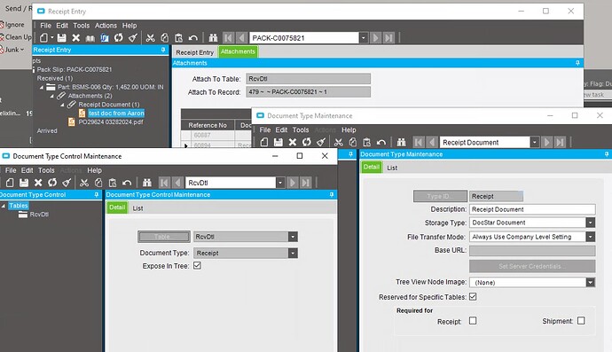This screenshot has width=612, height=352.
Task: Click New icon in Receipt Entry toolbar
Action: coord(43,38)
